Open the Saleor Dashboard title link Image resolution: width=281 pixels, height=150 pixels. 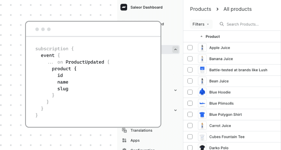pos(146,7)
